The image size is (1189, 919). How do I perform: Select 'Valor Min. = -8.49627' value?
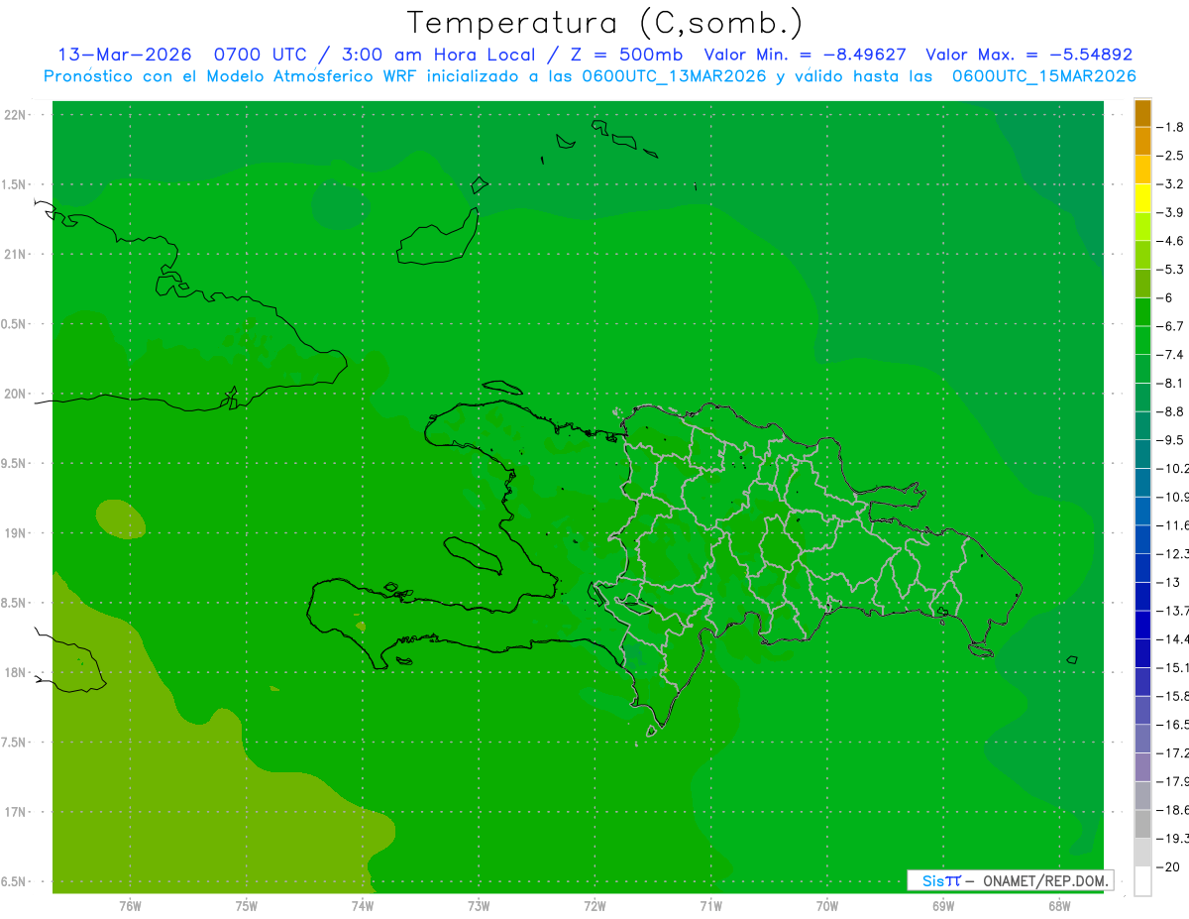(805, 56)
